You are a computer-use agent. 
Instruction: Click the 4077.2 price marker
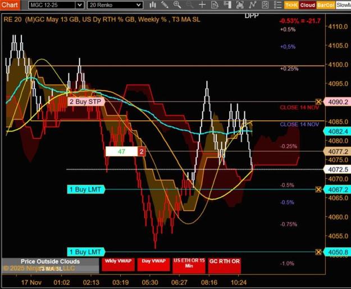tap(338, 152)
